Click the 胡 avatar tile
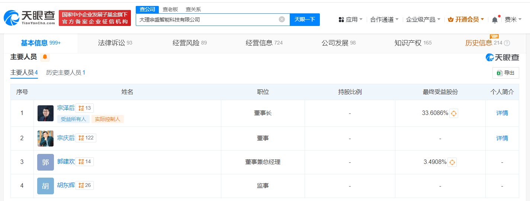The image size is (530, 201). [x=45, y=186]
